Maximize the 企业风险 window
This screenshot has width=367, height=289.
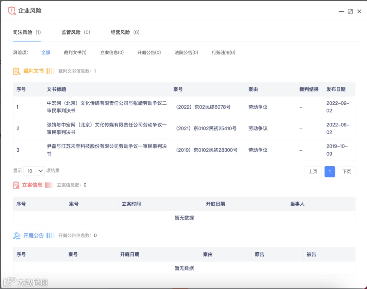coord(350,12)
